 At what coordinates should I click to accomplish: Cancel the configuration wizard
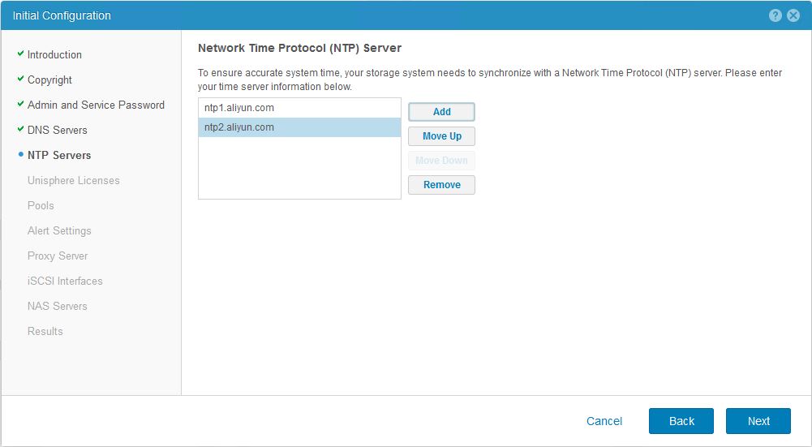click(604, 421)
